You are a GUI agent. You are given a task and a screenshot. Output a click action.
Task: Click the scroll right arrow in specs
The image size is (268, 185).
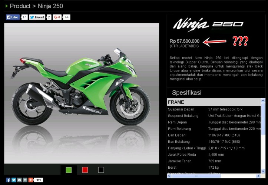[258, 176]
